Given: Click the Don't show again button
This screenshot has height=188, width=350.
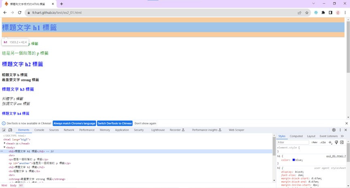Looking at the screenshot, I should (x=145, y=123).
